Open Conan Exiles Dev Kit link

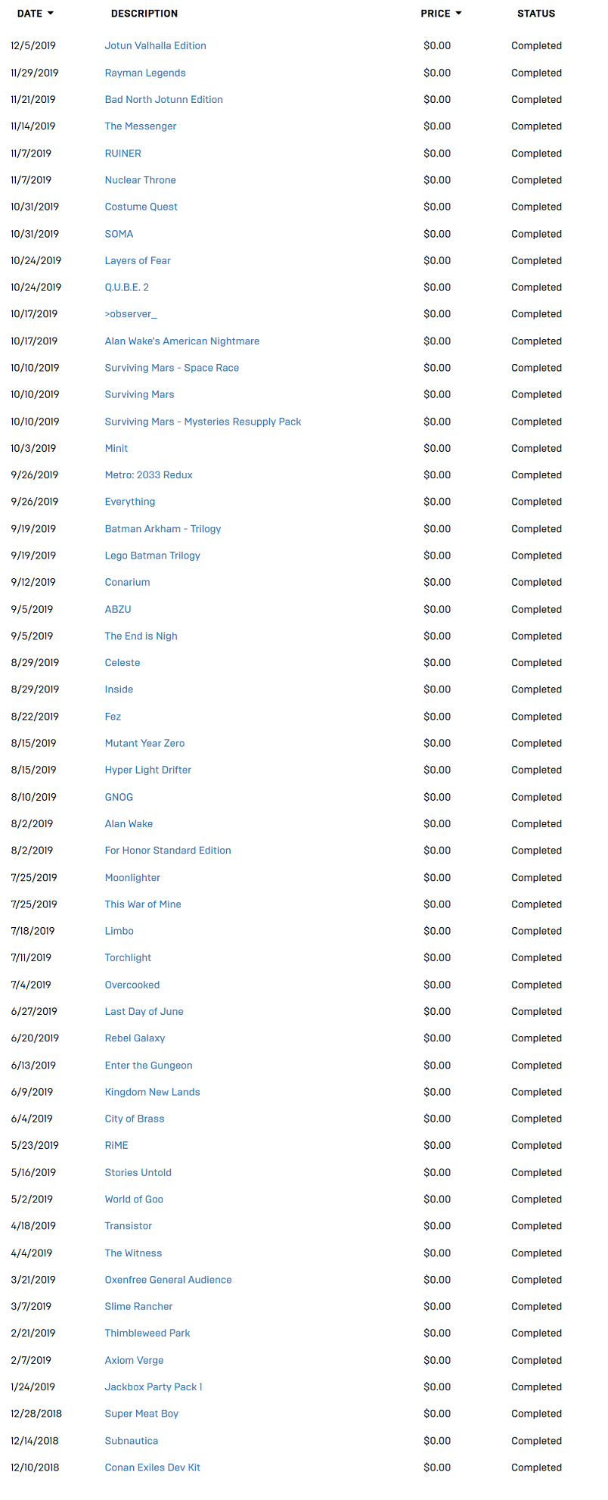[x=152, y=1467]
